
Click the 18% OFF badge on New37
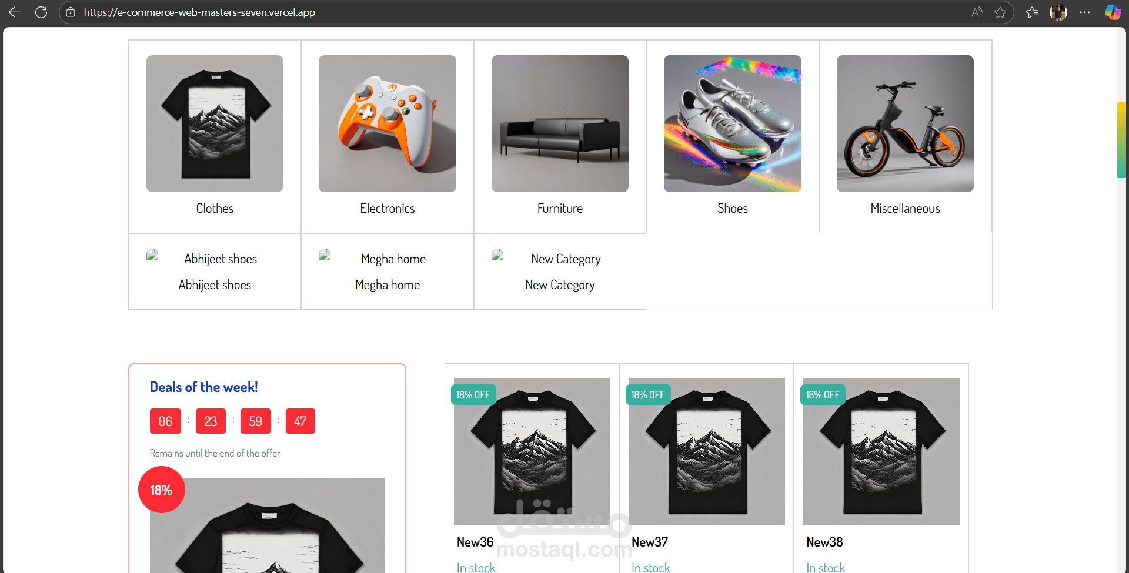648,395
